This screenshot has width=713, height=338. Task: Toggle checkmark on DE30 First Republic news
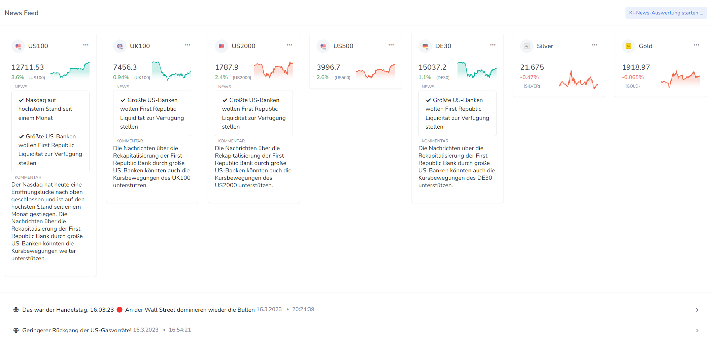(429, 100)
